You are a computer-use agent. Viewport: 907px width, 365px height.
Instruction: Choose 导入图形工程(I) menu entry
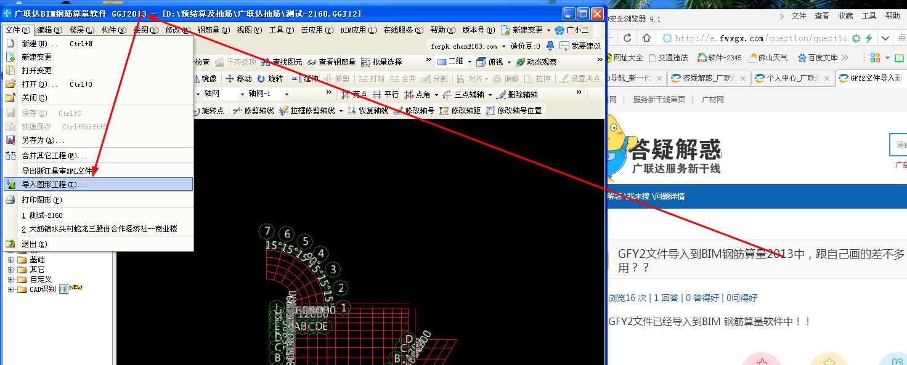coord(99,184)
